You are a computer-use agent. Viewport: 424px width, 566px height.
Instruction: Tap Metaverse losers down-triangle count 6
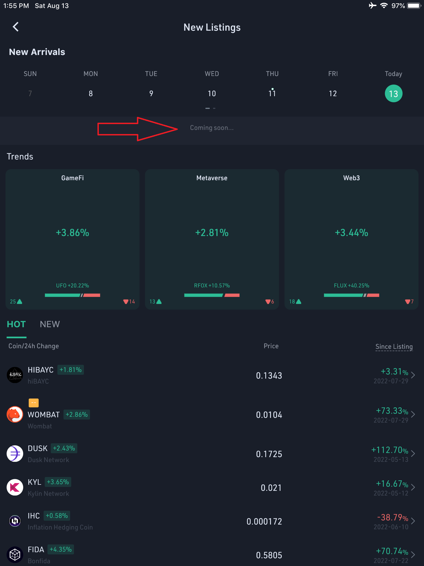click(x=270, y=302)
